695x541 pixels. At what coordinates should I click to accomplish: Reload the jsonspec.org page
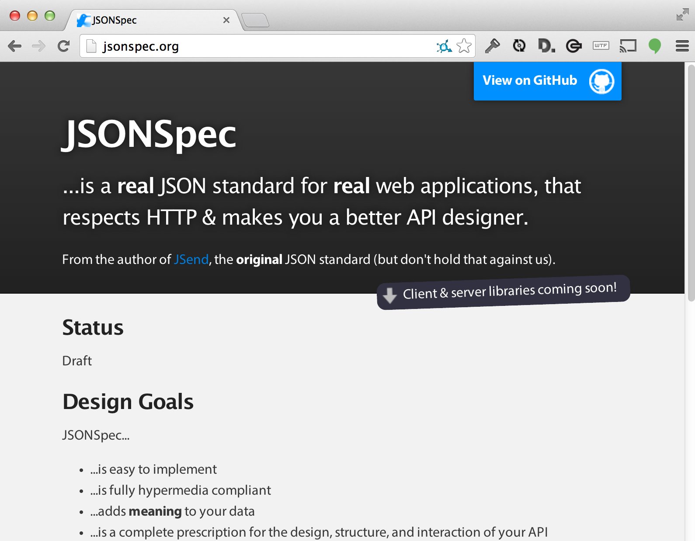[x=64, y=46]
